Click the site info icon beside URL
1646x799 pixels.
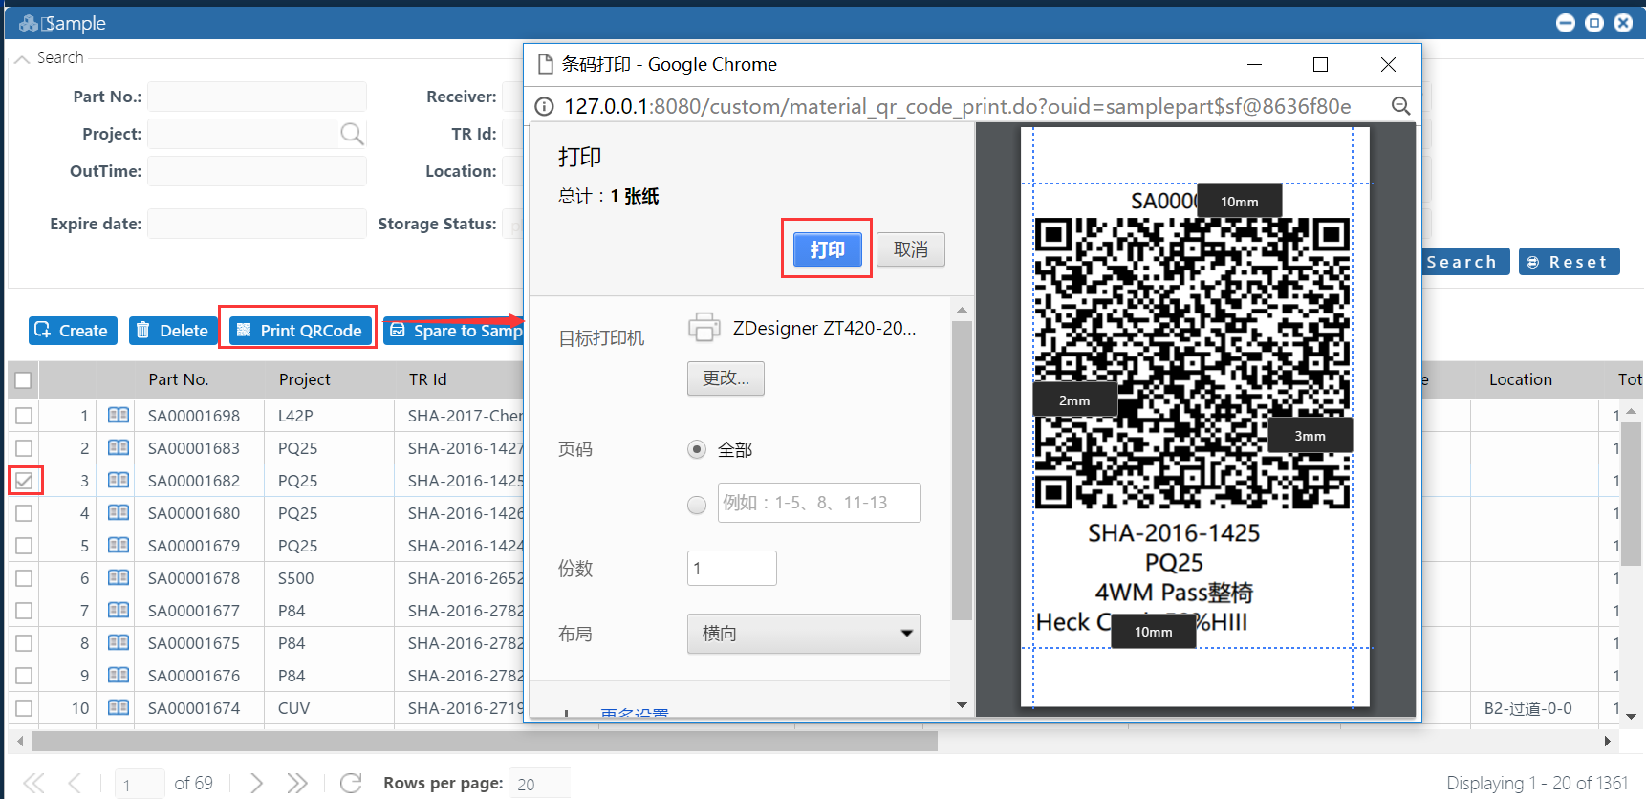[x=545, y=106]
